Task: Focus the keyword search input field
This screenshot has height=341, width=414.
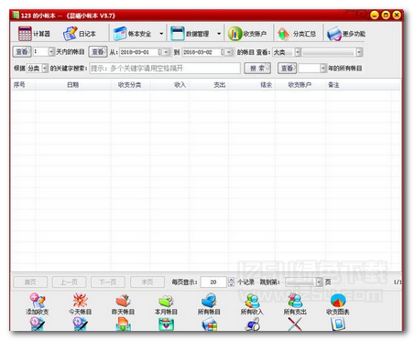Action: pos(165,69)
